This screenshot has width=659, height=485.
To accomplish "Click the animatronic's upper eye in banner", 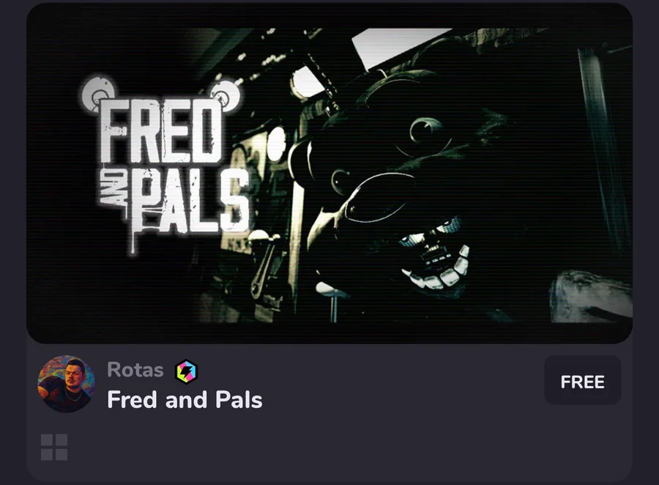I will (425, 130).
